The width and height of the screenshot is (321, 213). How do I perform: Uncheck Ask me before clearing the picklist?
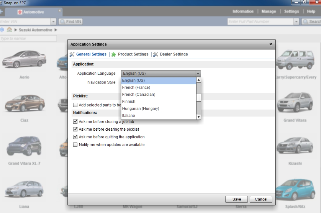click(x=75, y=129)
